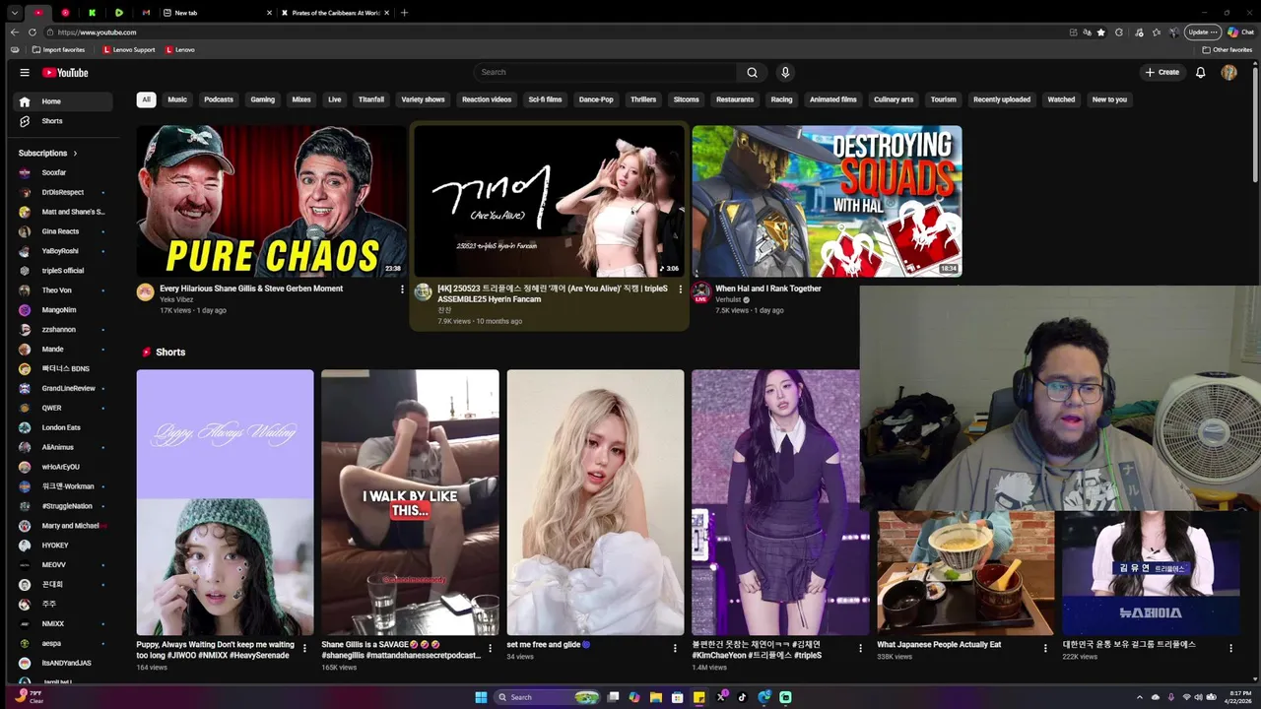Click the YouTube logo

pyautogui.click(x=65, y=72)
